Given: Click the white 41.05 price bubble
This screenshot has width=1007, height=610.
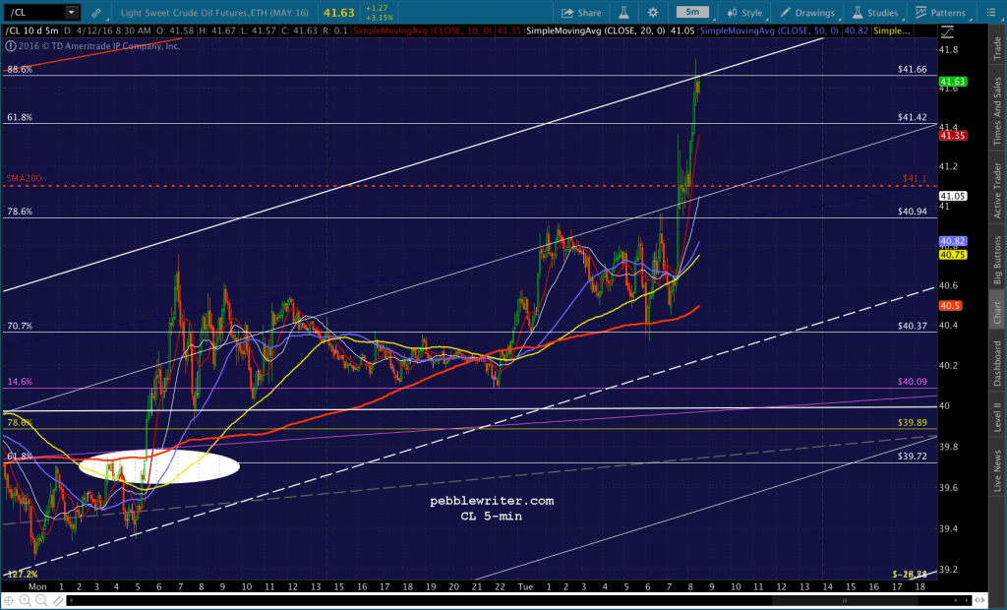Looking at the screenshot, I should pos(952,196).
